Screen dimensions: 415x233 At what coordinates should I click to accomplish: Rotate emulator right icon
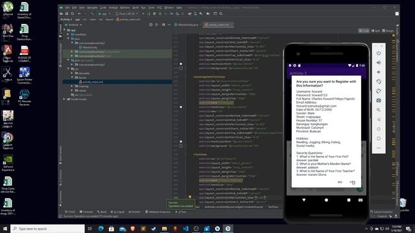coord(379,91)
